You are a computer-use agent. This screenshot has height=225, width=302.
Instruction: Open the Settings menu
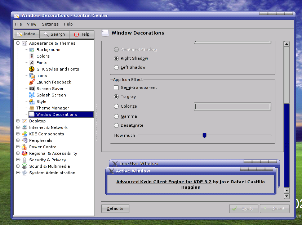coord(50,24)
